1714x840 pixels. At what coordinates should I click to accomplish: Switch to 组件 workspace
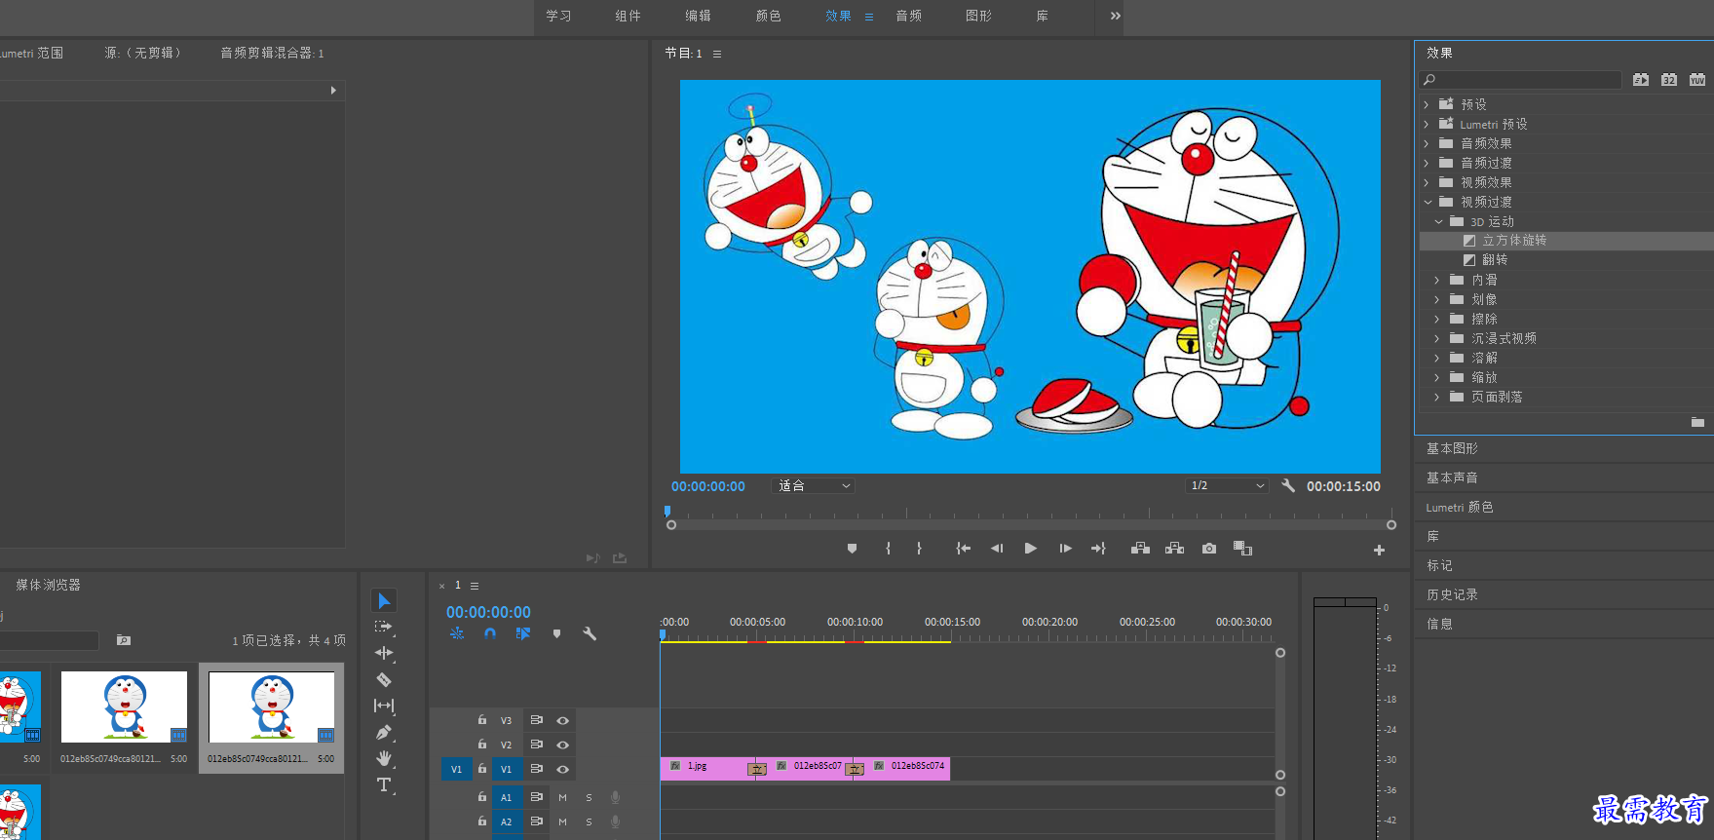(x=628, y=16)
